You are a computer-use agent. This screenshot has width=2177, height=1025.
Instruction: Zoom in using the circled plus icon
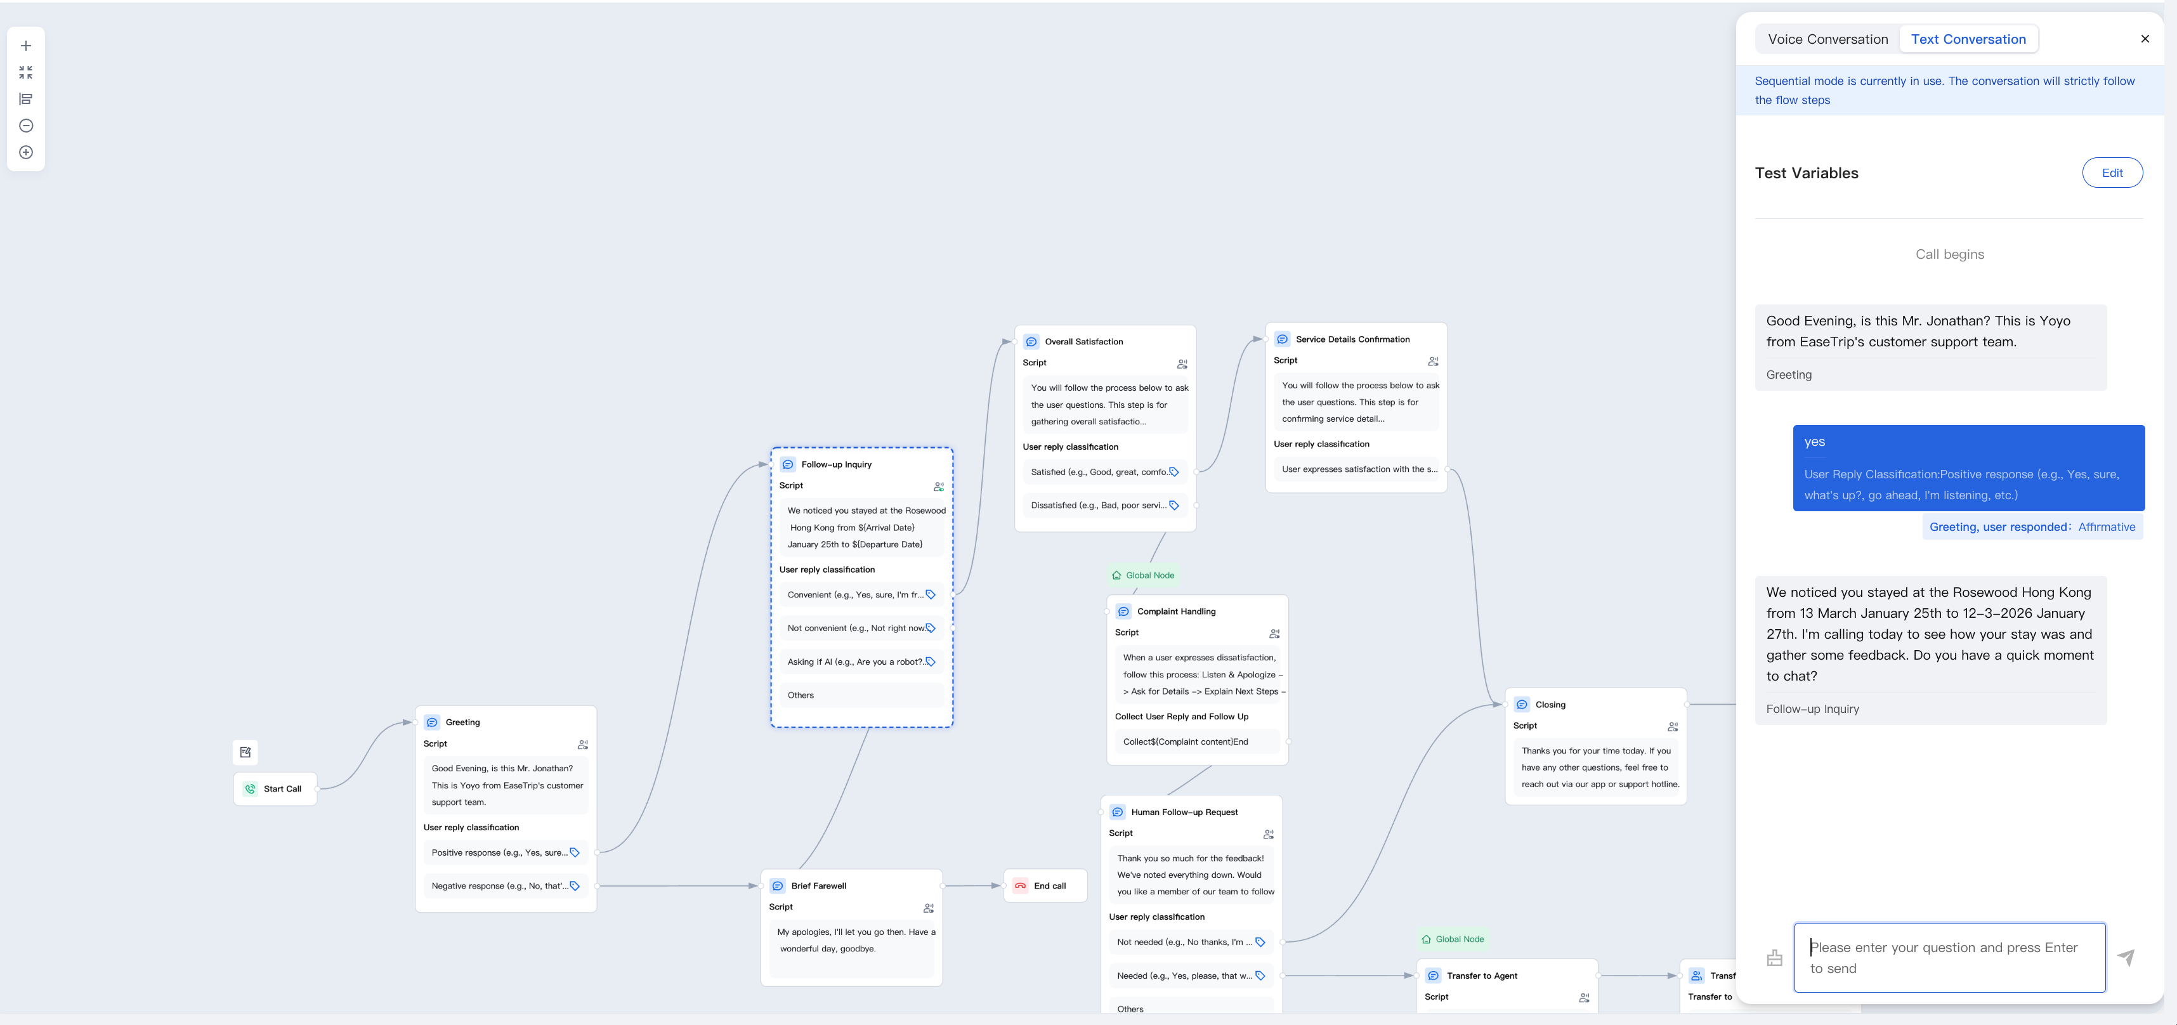[26, 152]
